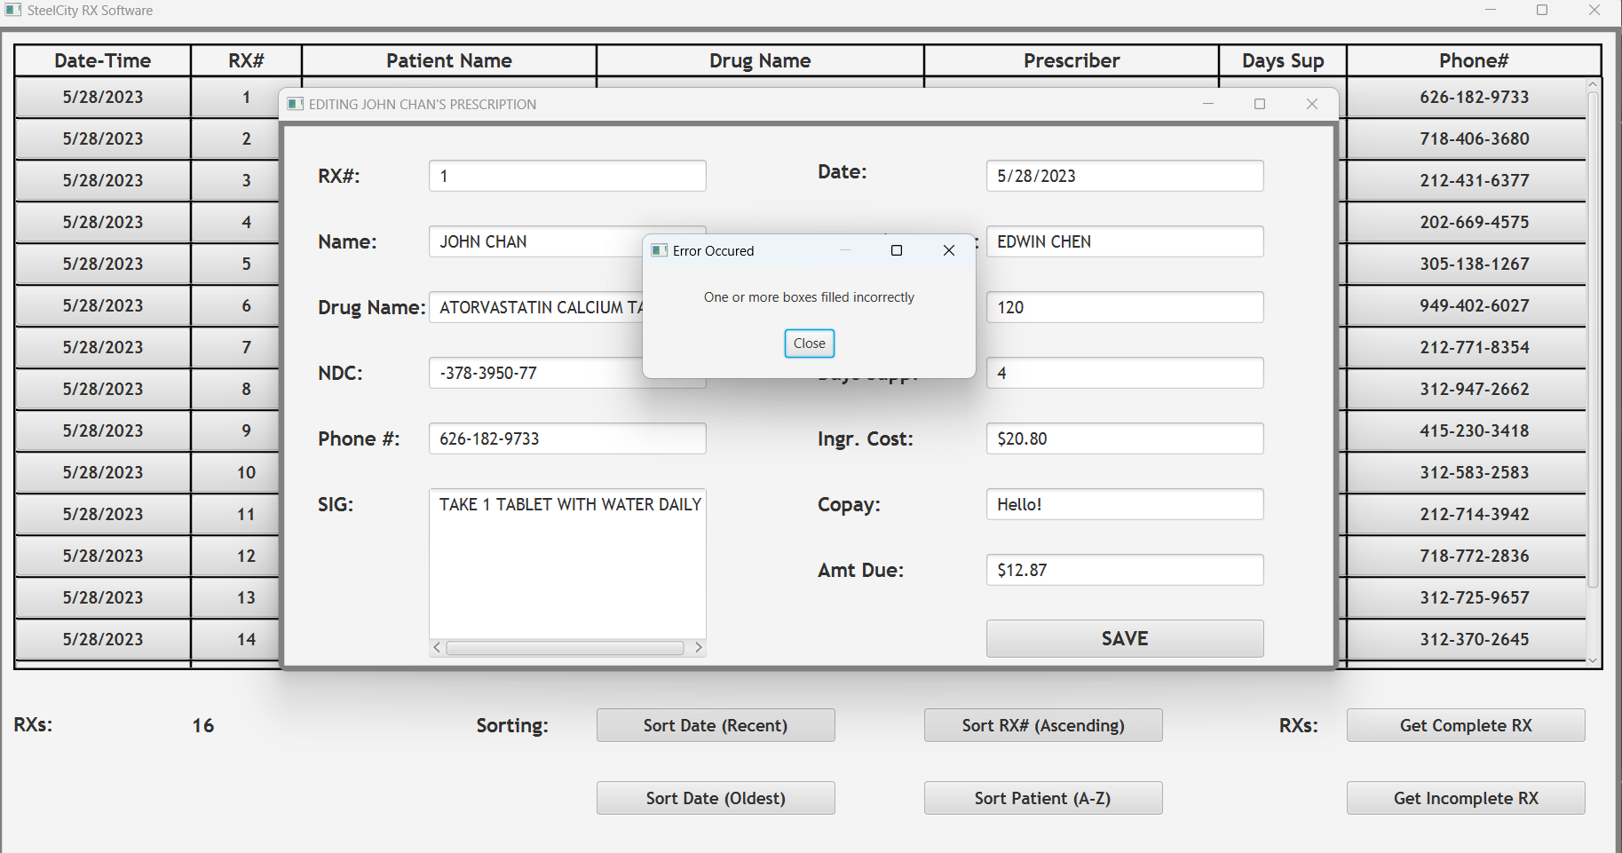Close the 'One or more boxes filled incorrectly' error
This screenshot has width=1622, height=853.
[x=808, y=344]
